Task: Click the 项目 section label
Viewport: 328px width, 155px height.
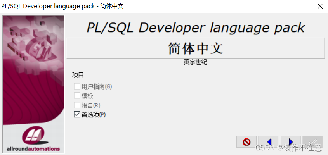Action: [78, 75]
